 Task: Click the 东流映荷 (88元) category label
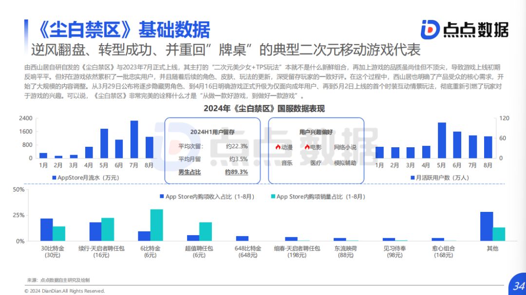[345, 252]
